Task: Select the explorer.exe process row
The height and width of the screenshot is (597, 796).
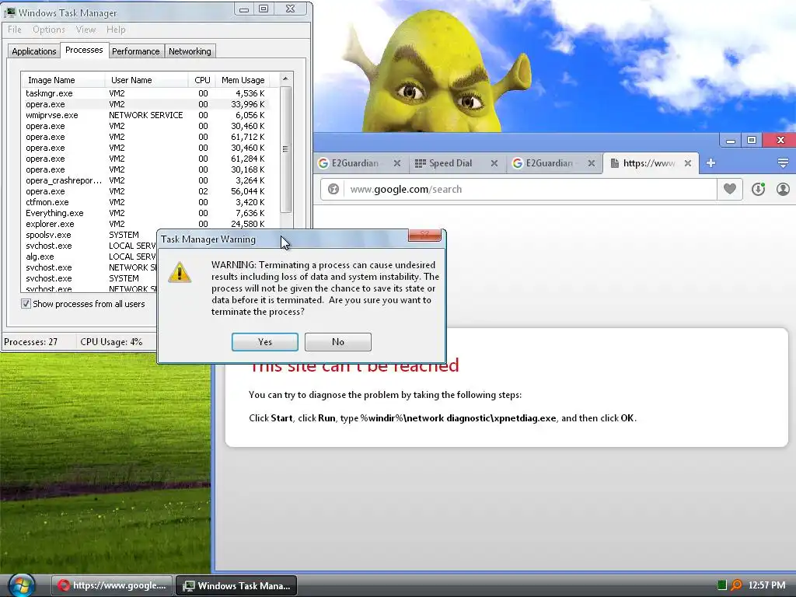Action: click(x=145, y=224)
